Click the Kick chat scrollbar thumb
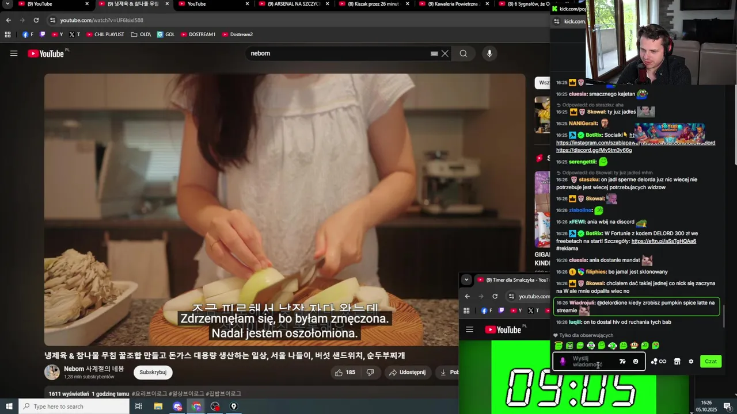This screenshot has height=414, width=737. coord(724,315)
